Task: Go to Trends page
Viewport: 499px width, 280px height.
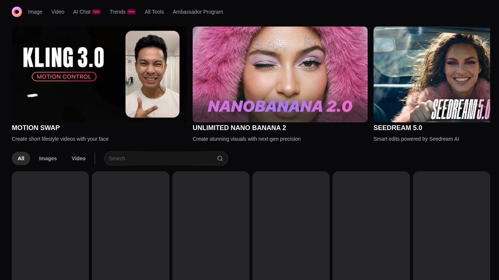Action: click(x=123, y=12)
